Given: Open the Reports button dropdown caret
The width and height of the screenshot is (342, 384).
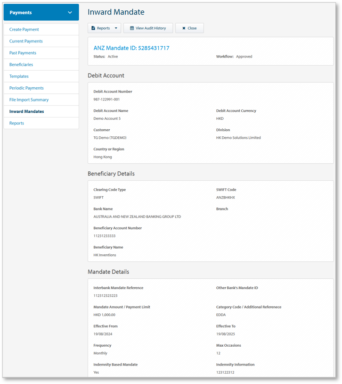Looking at the screenshot, I should [x=116, y=28].
